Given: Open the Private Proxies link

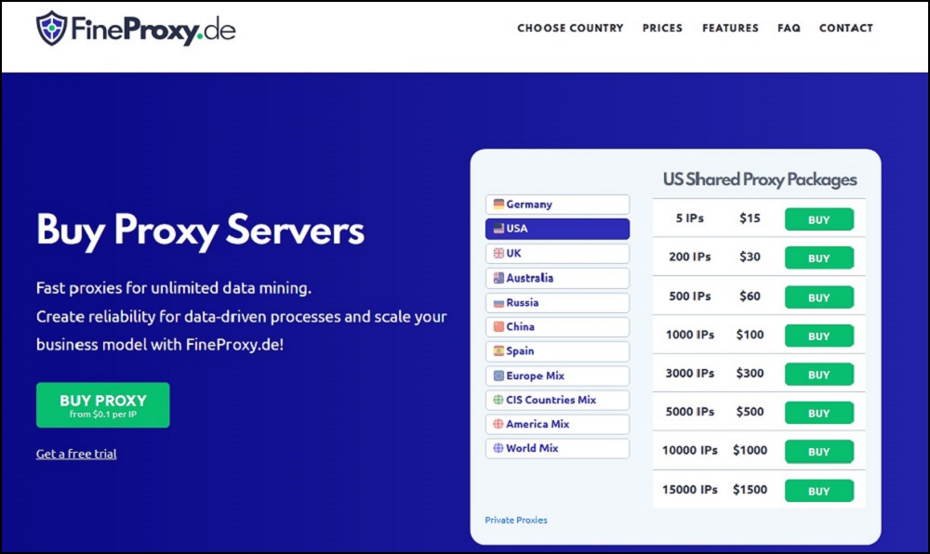Looking at the screenshot, I should tap(516, 521).
